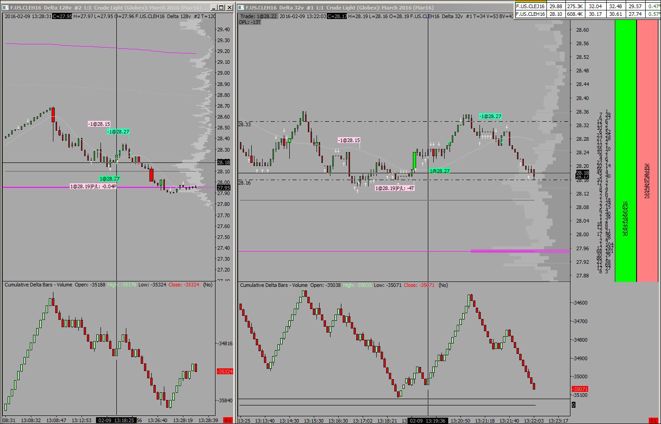Click the 02-09 13:18:25 crosshair time label
This screenshot has height=424, width=661.
116,420
